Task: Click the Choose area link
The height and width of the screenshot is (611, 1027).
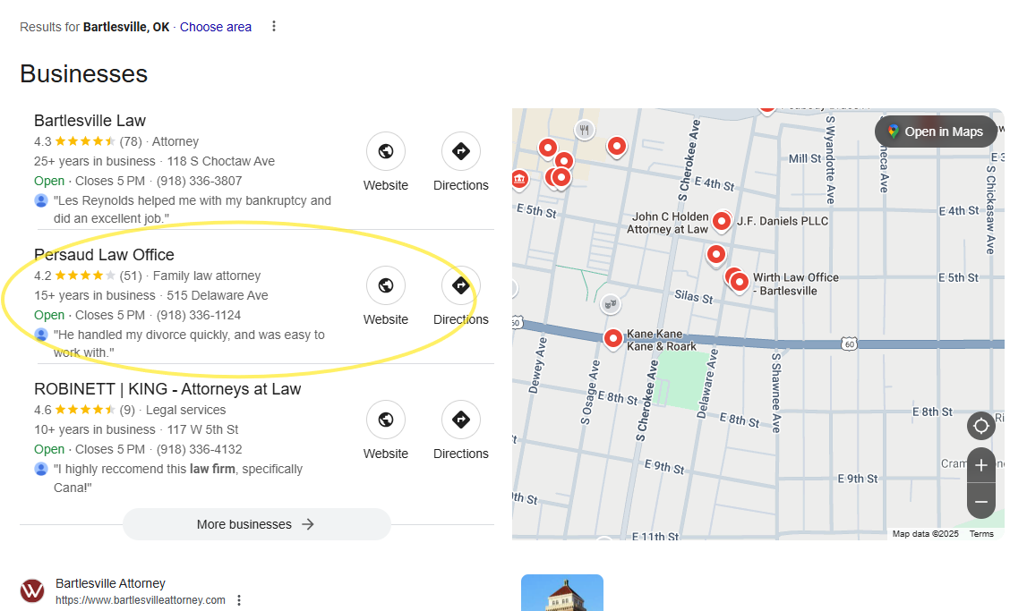Action: pos(216,27)
